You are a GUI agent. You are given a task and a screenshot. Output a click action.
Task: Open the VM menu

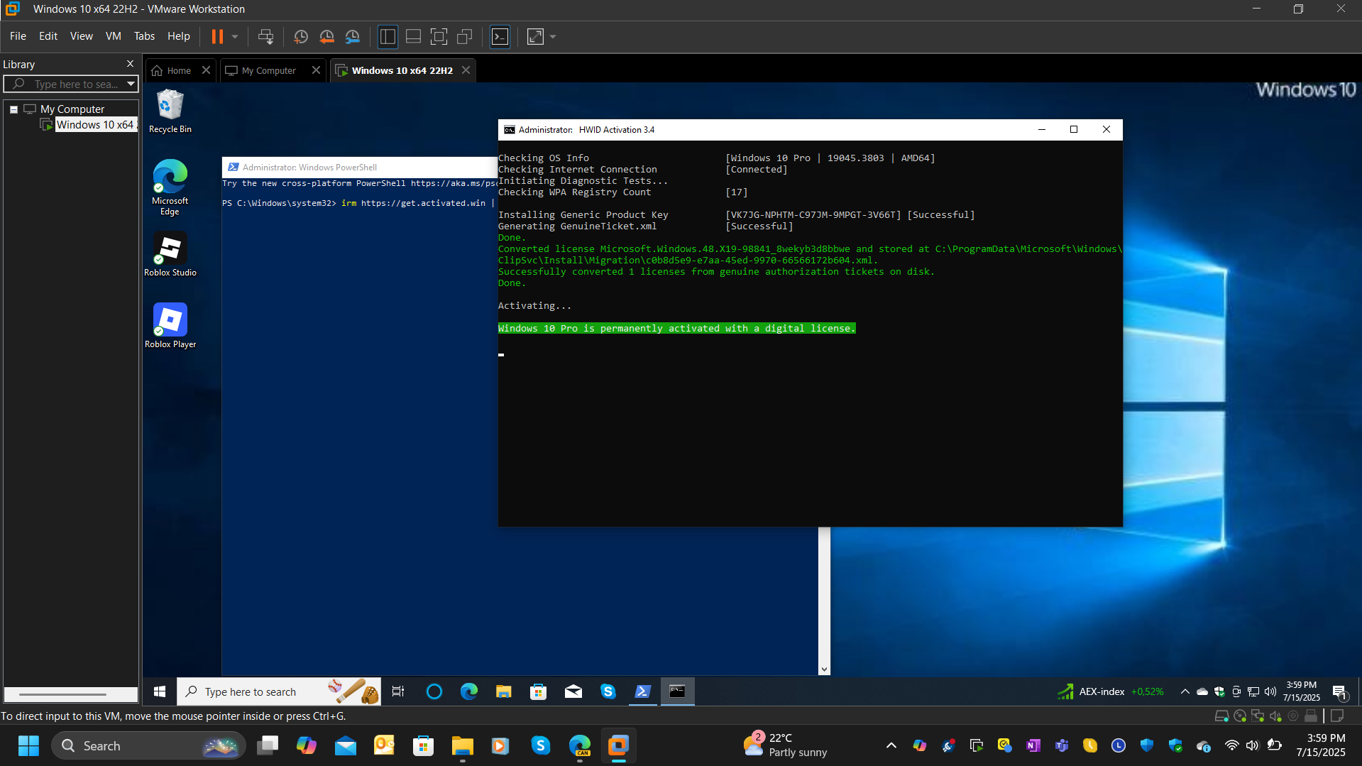tap(113, 35)
